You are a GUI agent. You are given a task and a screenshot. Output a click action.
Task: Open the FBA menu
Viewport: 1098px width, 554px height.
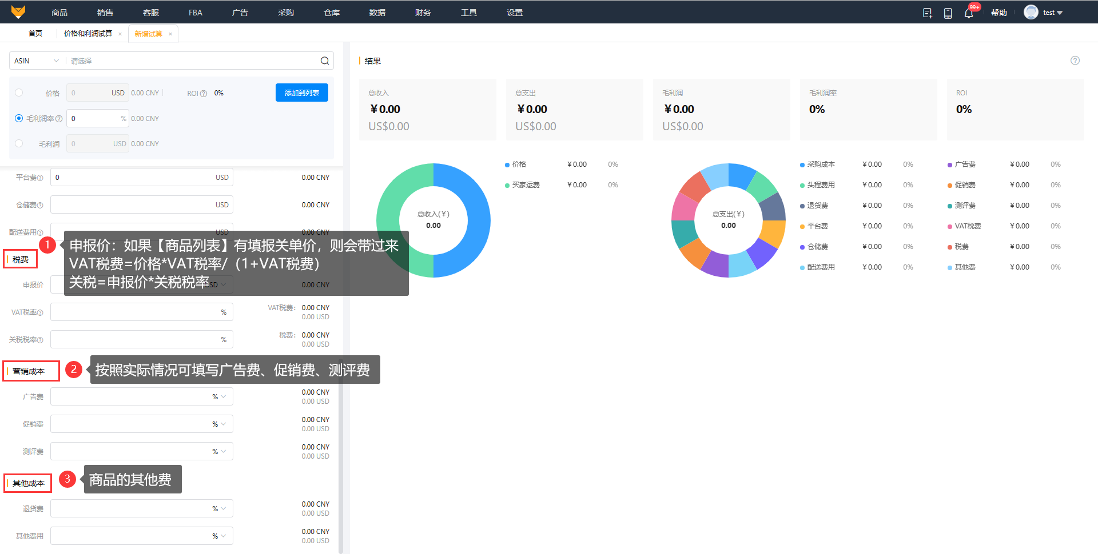(x=195, y=13)
